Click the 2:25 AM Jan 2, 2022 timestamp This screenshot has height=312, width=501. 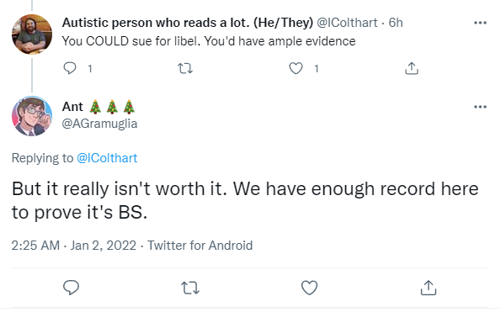74,246
